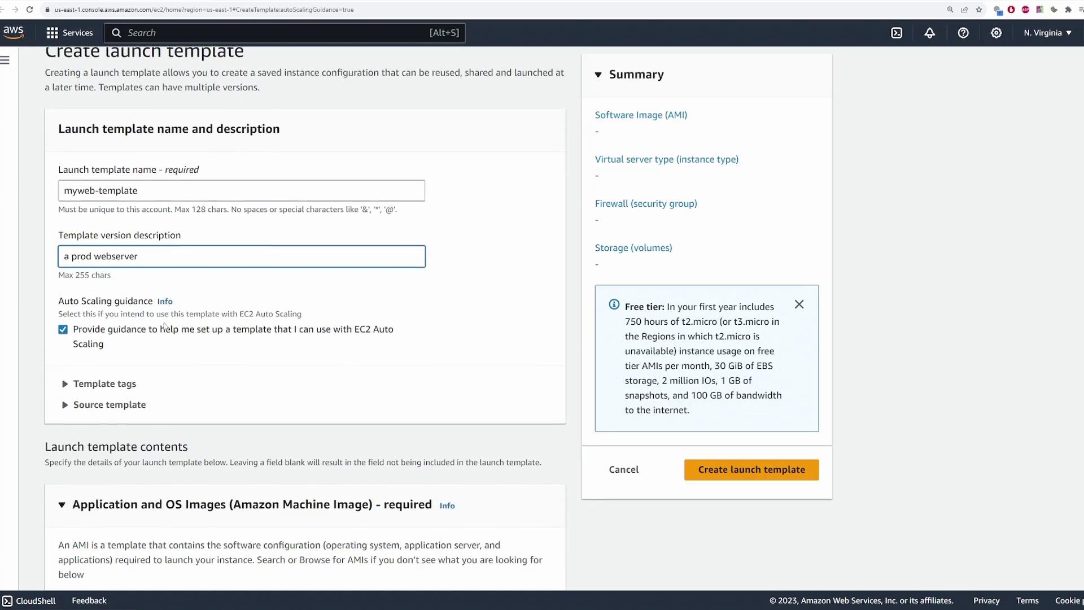Open Info link beside Auto Scaling guidance

[x=165, y=302]
